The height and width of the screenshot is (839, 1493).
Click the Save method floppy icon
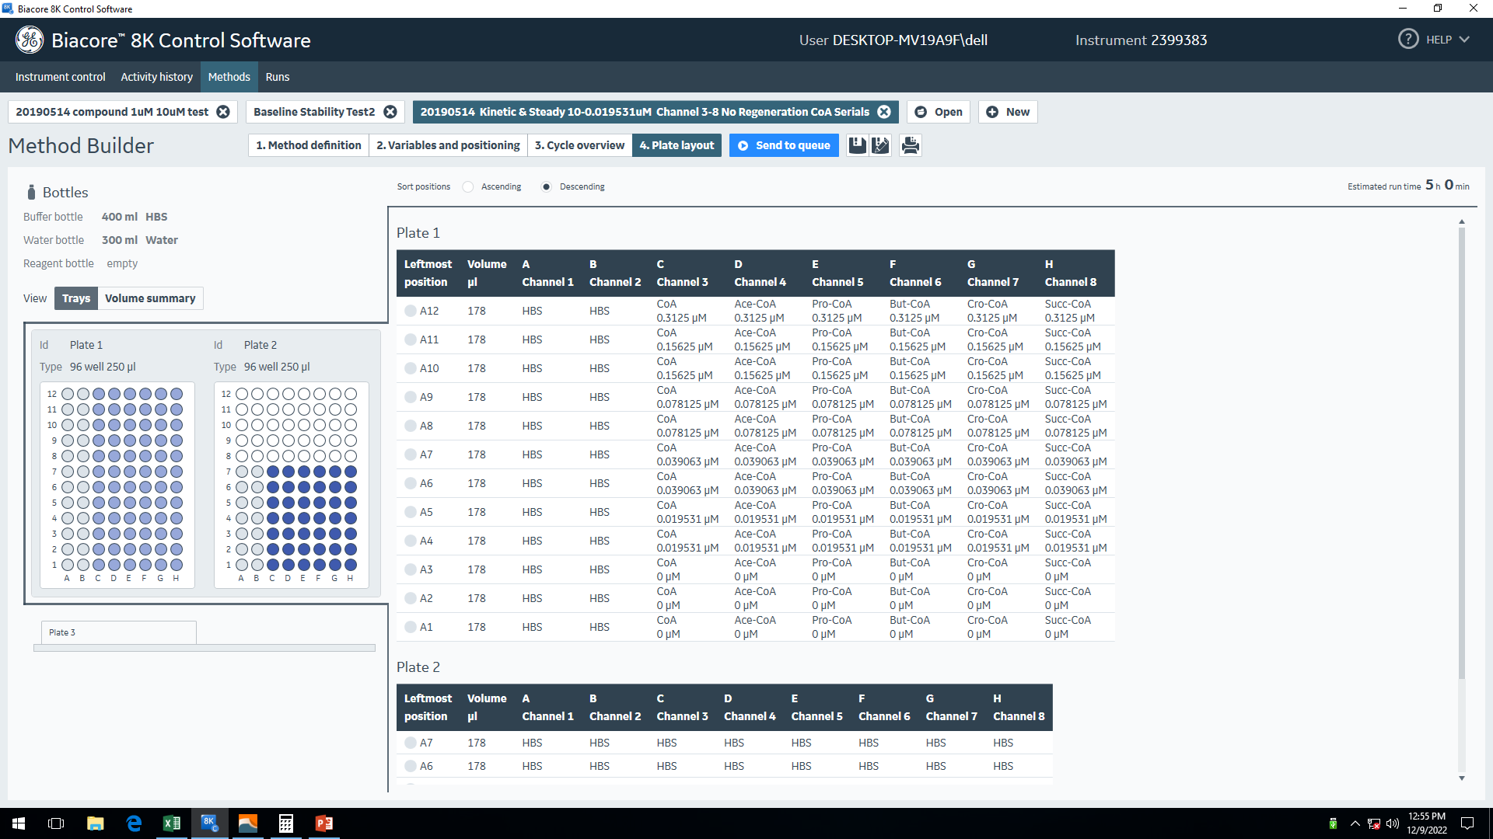tap(857, 145)
